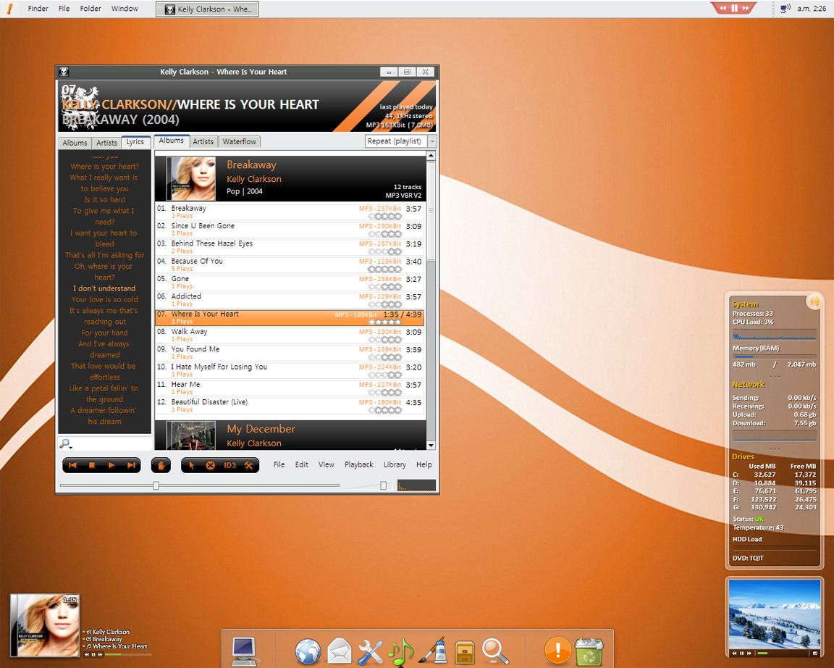Click previous in top bar media control
This screenshot has height=668, width=834.
click(x=723, y=8)
